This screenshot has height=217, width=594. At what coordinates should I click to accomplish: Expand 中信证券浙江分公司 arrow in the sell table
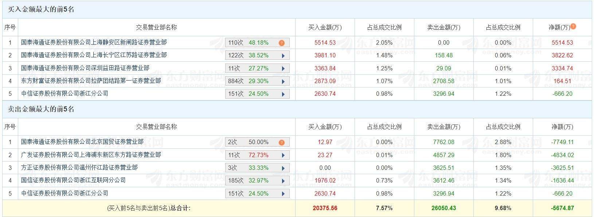pyautogui.click(x=283, y=194)
